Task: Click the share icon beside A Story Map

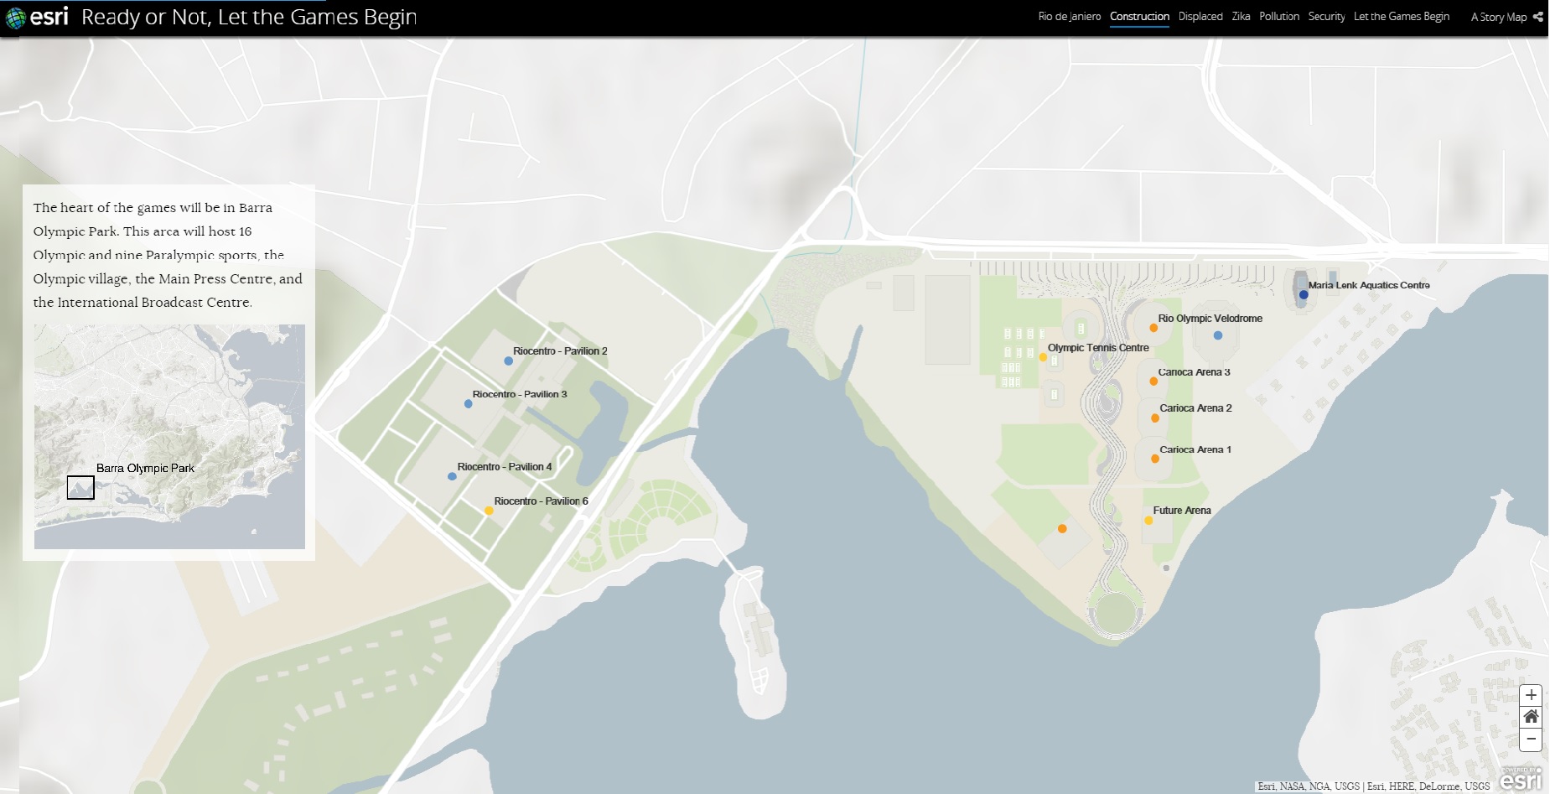Action: coord(1538,17)
